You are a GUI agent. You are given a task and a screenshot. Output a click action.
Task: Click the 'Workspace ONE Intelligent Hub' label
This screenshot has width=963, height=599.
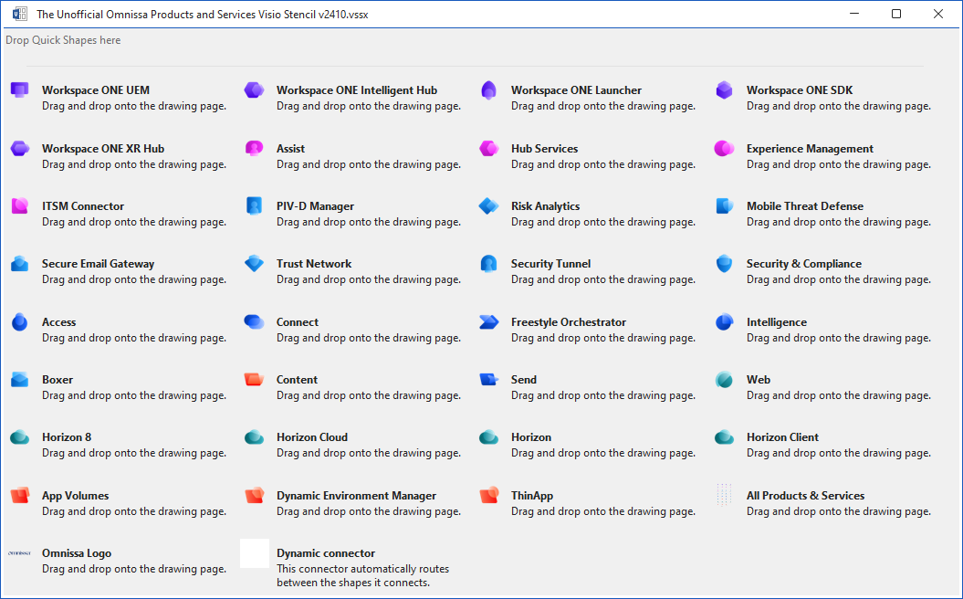pyautogui.click(x=357, y=90)
